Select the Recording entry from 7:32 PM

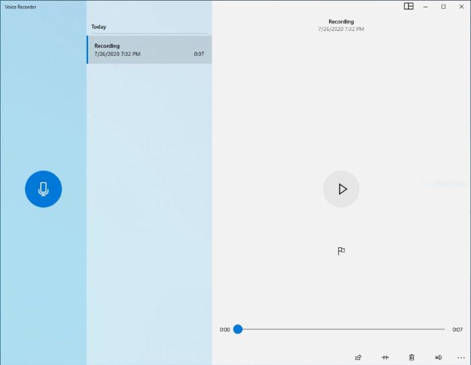point(149,50)
